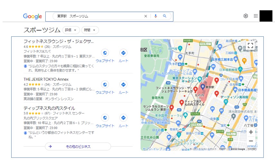Click the blue magnifier search icon
The height and width of the screenshot is (161, 275).
(x=164, y=16)
